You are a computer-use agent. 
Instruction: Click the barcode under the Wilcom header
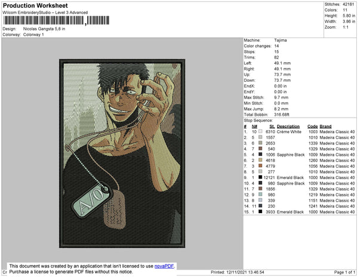56,20
